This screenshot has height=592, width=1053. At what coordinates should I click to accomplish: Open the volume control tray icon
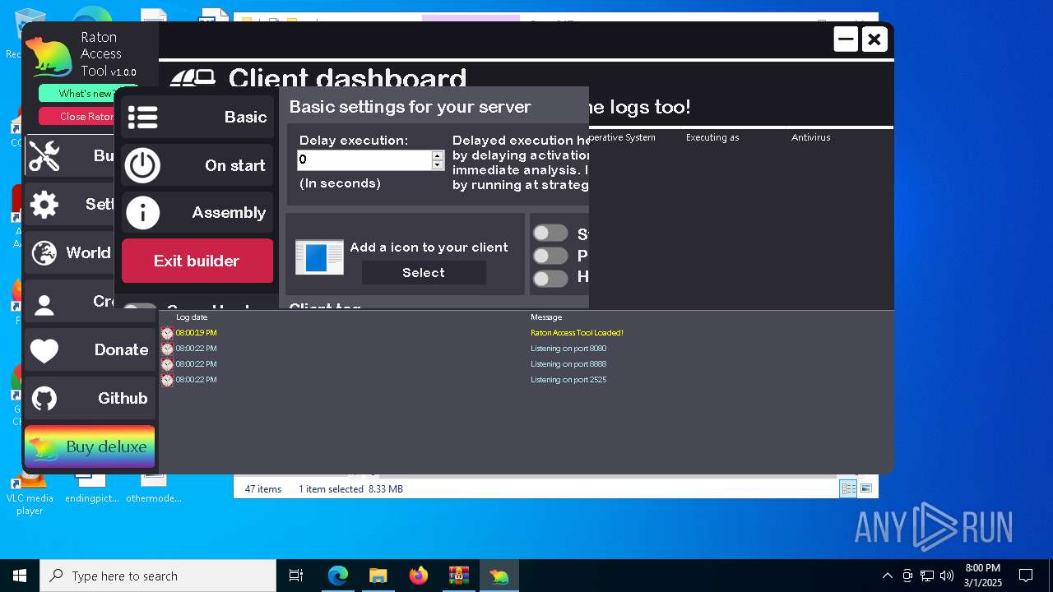click(947, 576)
